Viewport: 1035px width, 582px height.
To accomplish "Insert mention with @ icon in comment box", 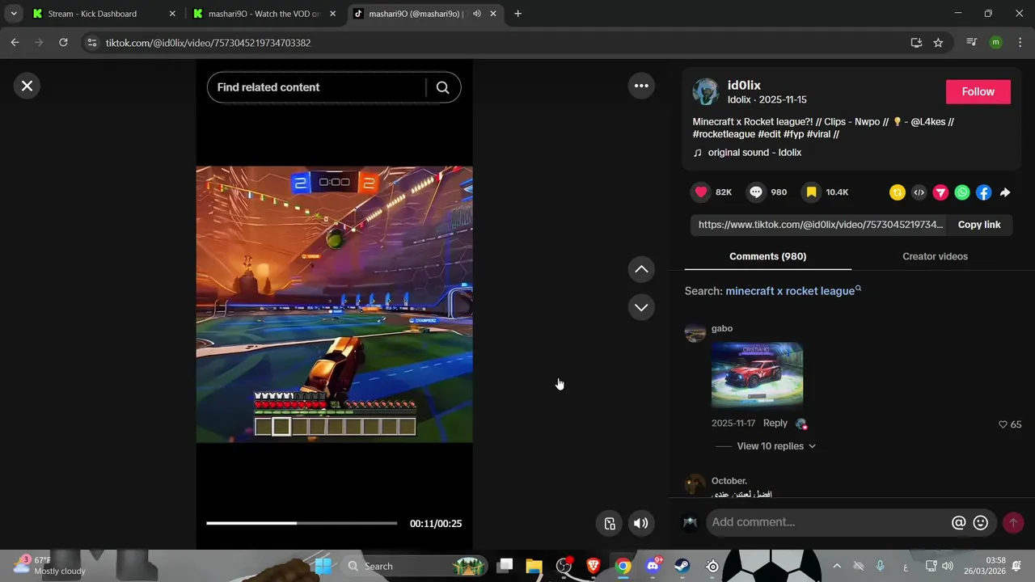I will coord(959,522).
